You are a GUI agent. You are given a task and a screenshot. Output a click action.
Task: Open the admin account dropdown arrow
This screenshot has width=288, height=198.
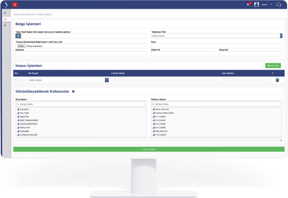point(271,4)
